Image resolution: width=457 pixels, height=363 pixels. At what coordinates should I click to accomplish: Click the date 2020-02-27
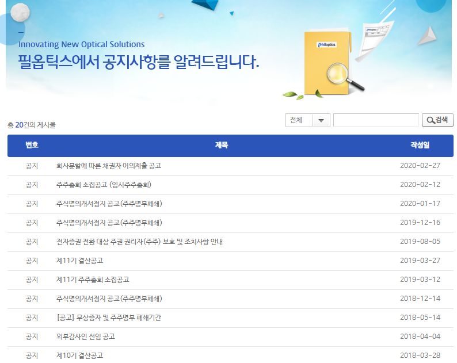click(420, 166)
